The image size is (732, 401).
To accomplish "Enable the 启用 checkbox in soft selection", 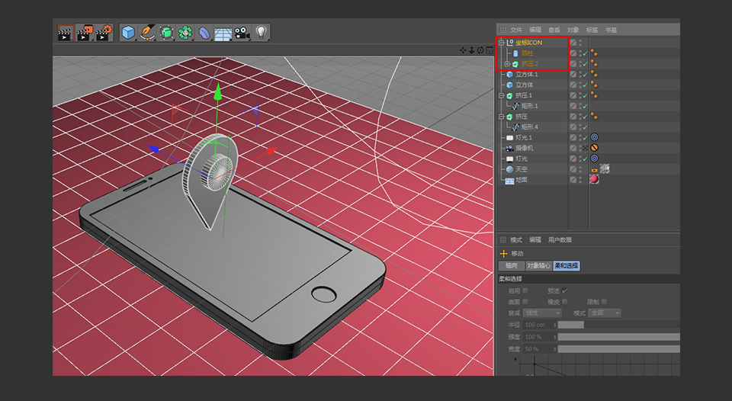I will pyautogui.click(x=525, y=290).
